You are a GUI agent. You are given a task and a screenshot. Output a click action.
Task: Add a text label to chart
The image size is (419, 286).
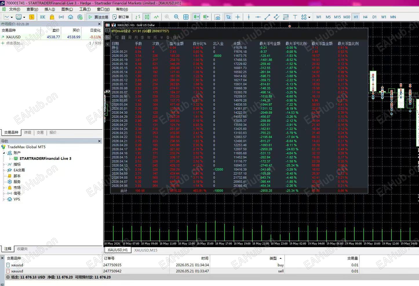pos(295,17)
